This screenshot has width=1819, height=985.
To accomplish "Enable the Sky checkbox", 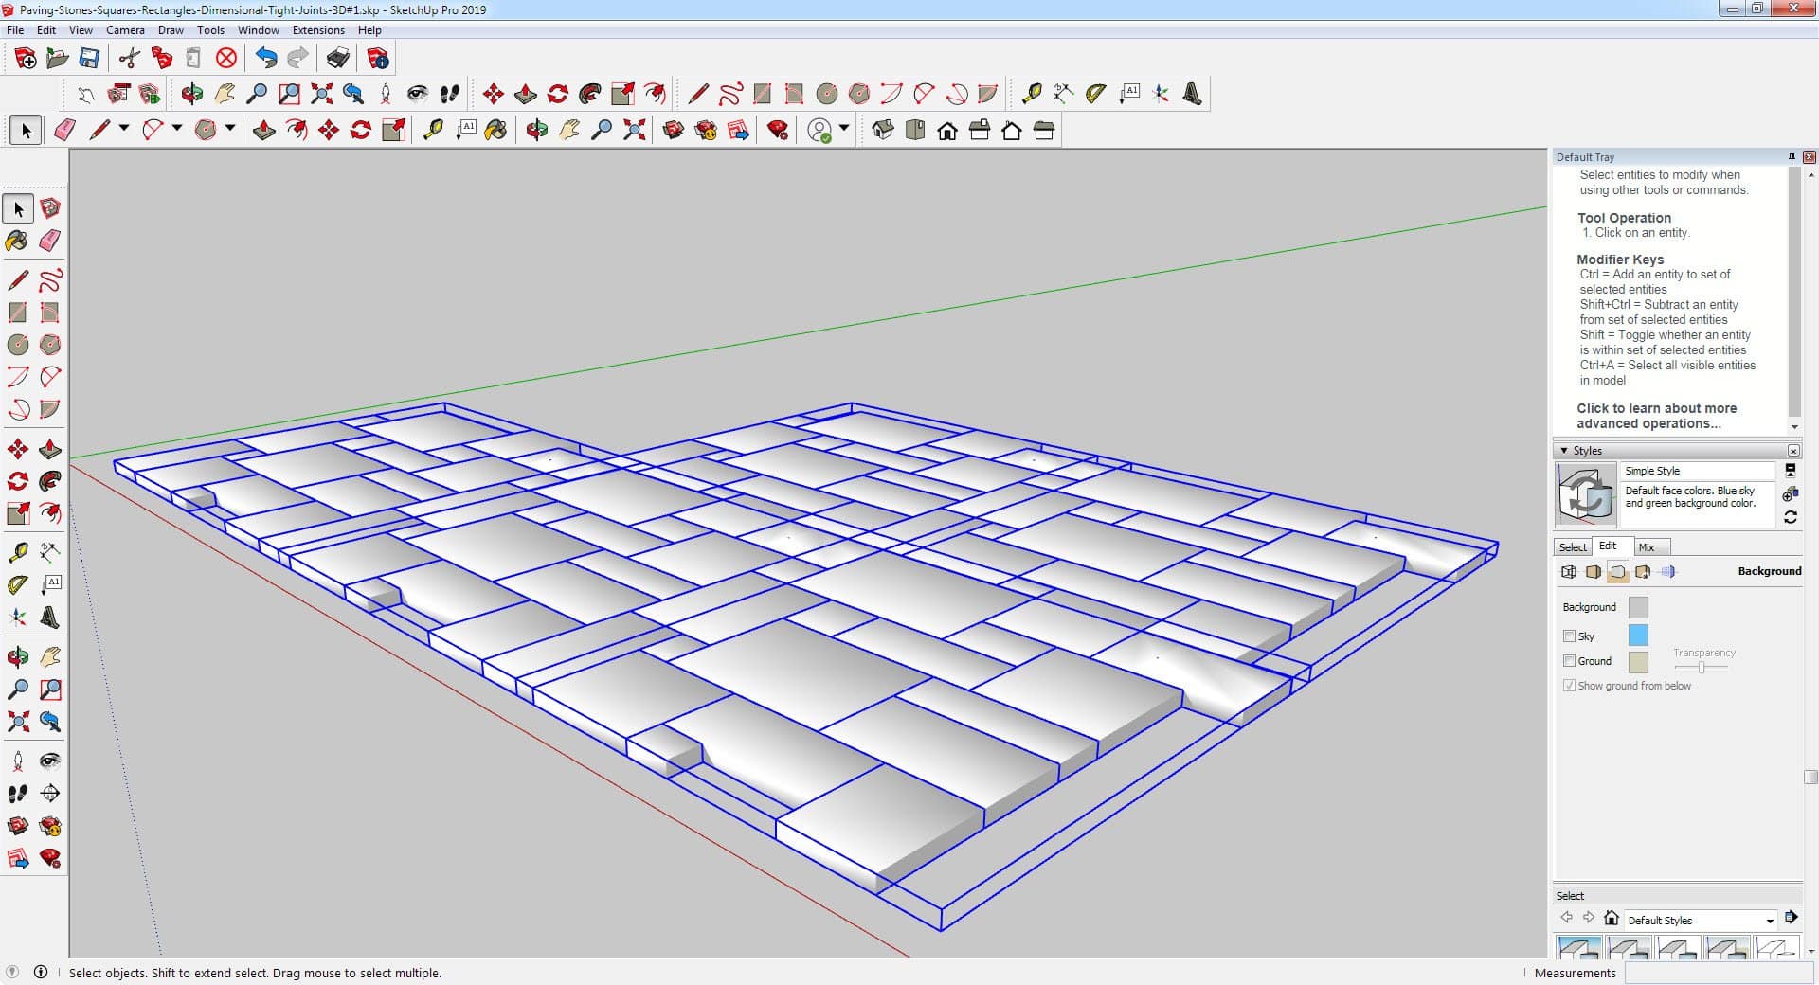I will click(x=1569, y=636).
